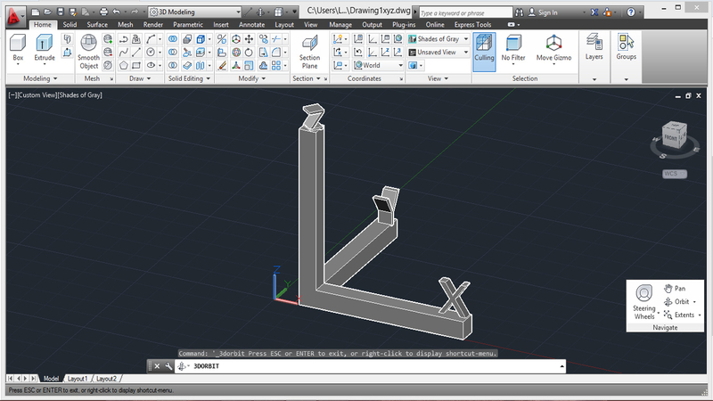Toggle ribbon minimize state button after Express Tools

tap(511, 25)
